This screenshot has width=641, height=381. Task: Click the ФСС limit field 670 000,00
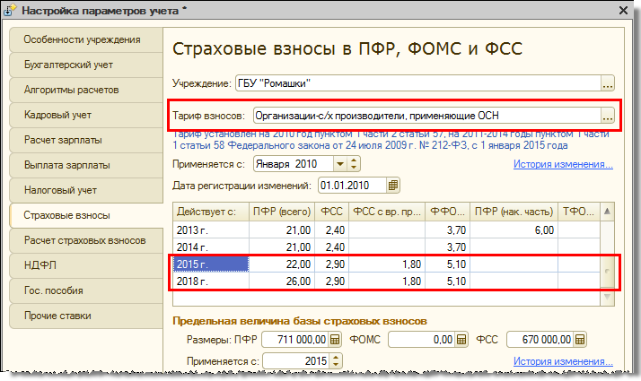coord(540,340)
